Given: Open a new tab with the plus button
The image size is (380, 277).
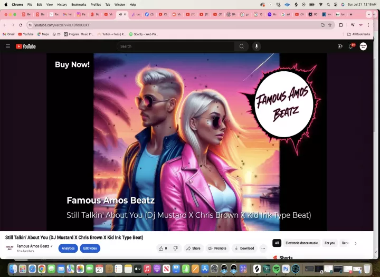Looking at the screenshot, I should click(350, 15).
